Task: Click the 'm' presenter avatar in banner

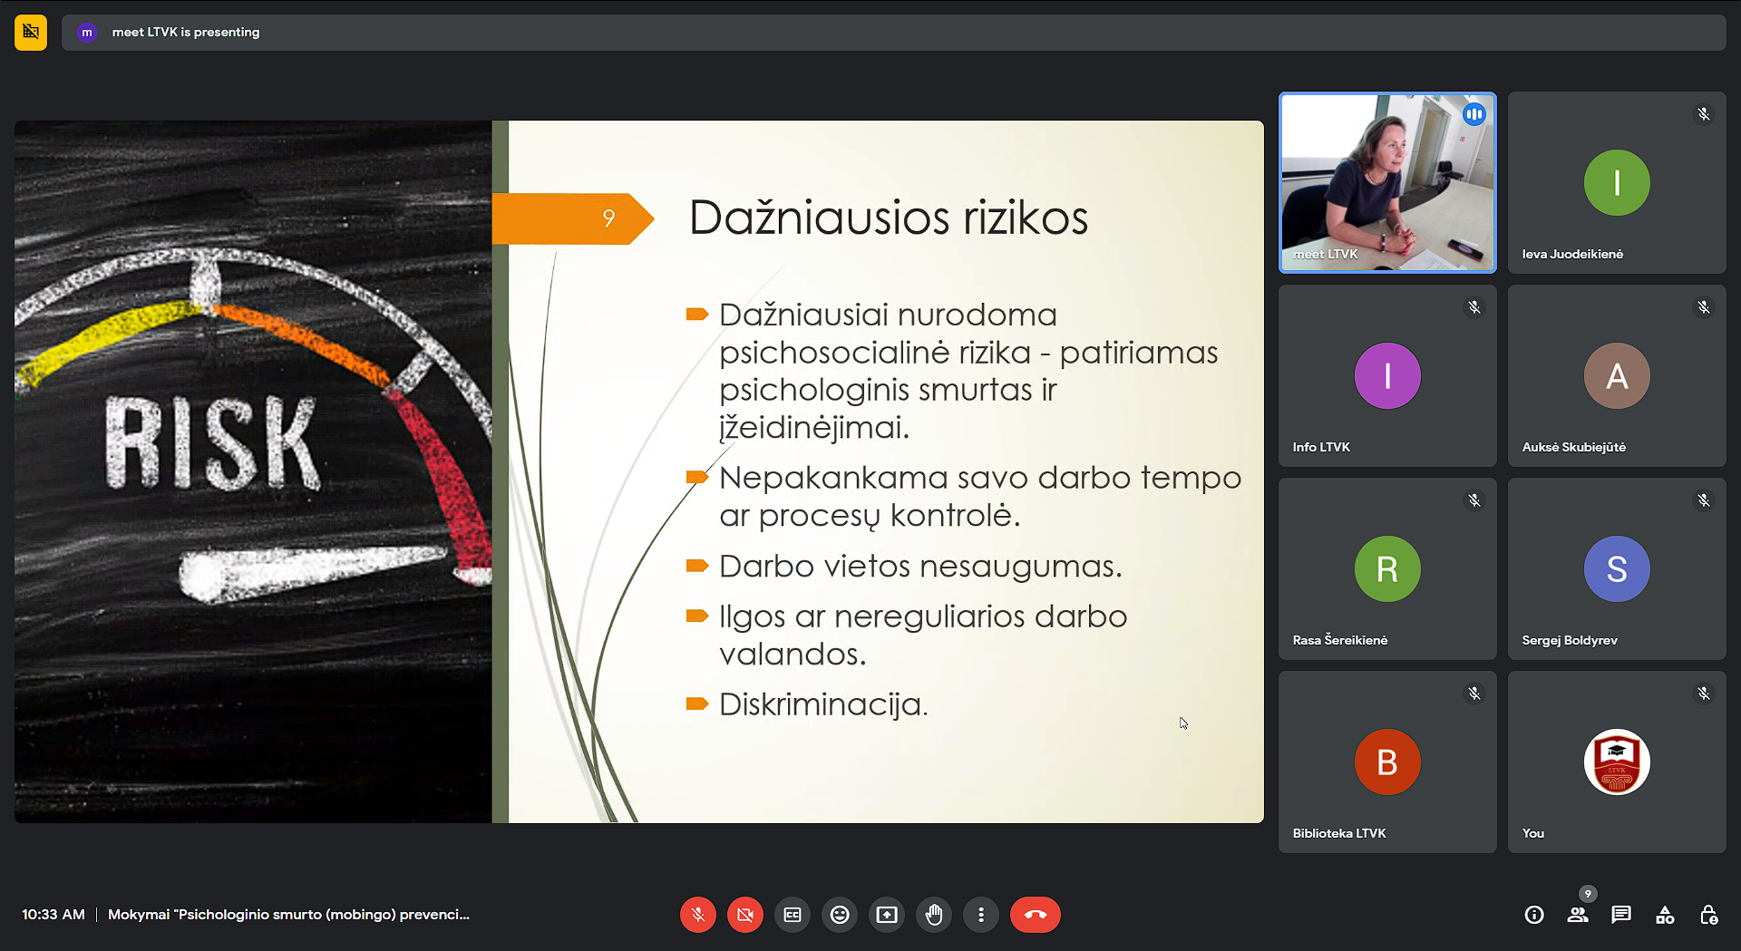Action: (x=87, y=33)
